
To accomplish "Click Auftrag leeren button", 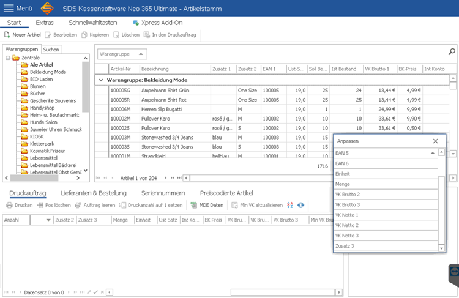I will (x=95, y=205).
